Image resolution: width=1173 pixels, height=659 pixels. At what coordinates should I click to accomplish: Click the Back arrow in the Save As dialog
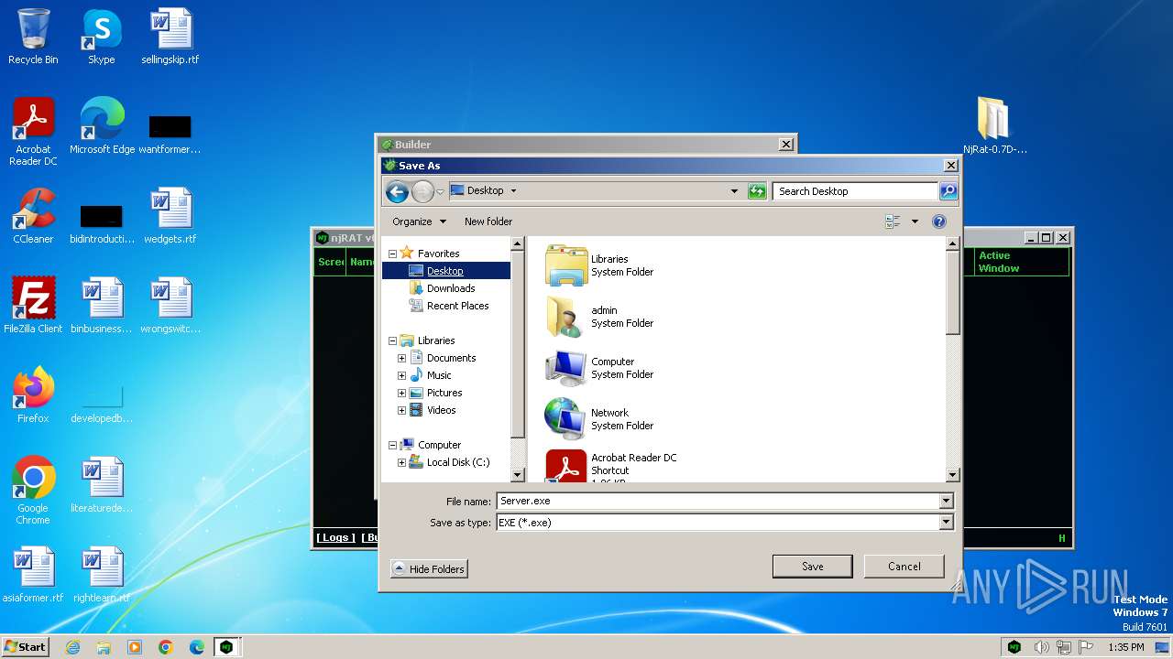(397, 191)
